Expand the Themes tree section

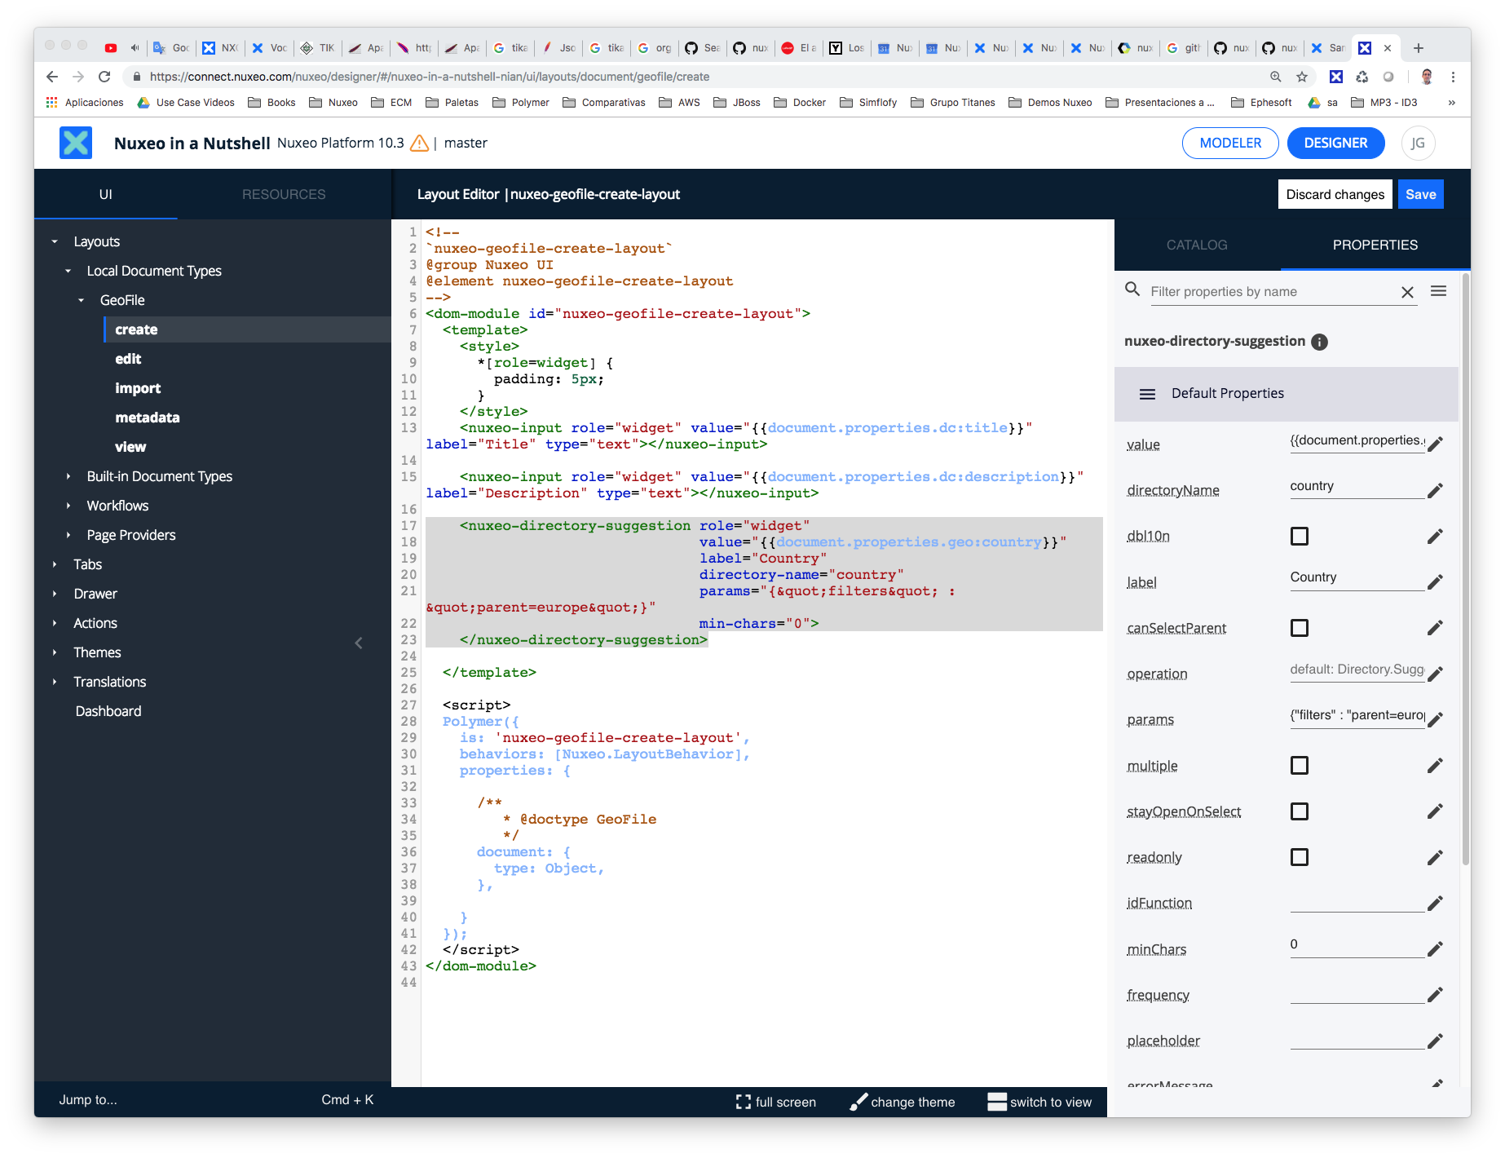55,652
